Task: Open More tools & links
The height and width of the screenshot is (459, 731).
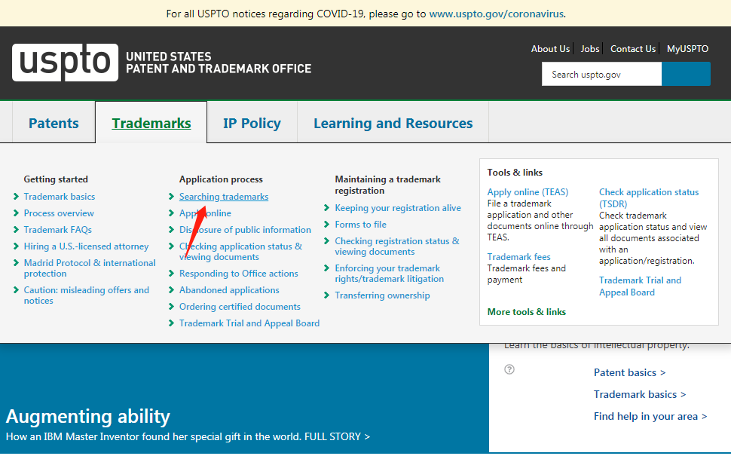Action: pos(526,312)
